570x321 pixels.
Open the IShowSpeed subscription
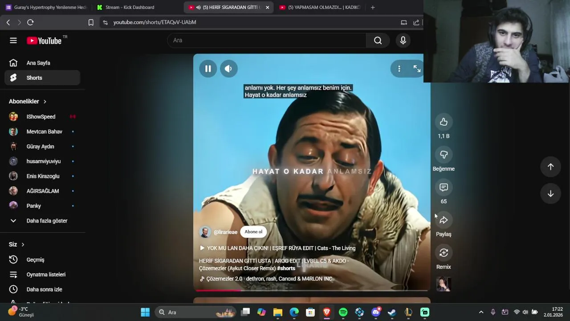coord(42,117)
